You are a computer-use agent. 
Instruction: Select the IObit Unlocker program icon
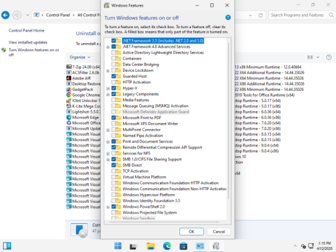69,100
